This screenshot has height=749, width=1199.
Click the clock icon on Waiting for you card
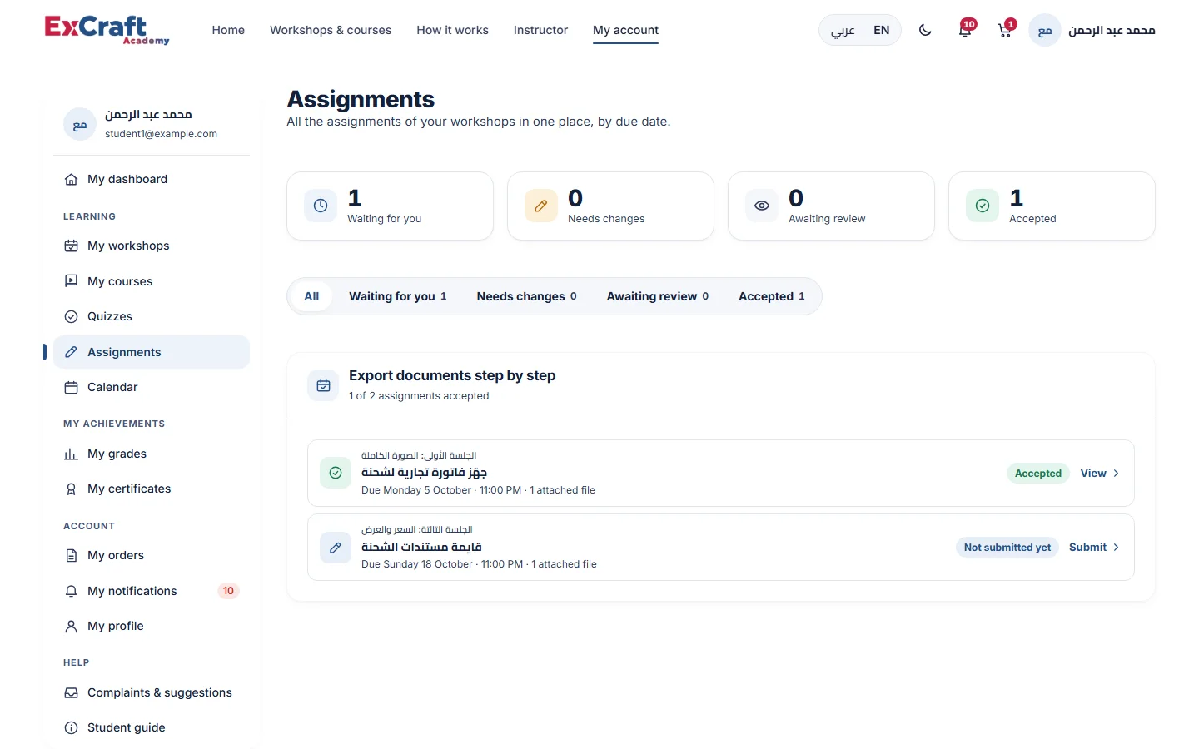[x=321, y=206]
